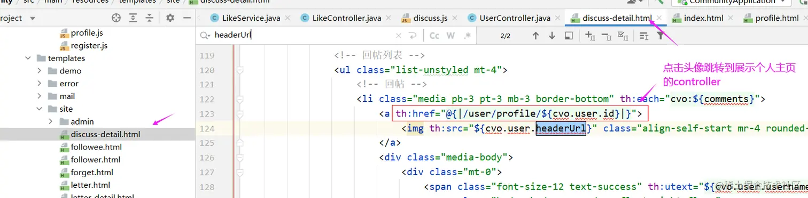Image resolution: width=808 pixels, height=198 pixels.
Task: Click the locate current file target icon
Action: tap(116, 18)
